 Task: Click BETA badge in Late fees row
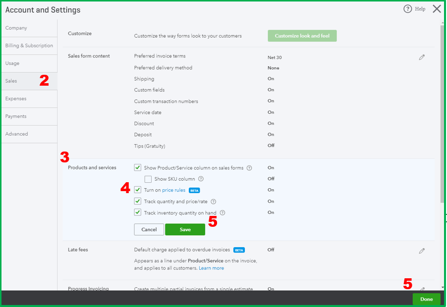tap(239, 250)
